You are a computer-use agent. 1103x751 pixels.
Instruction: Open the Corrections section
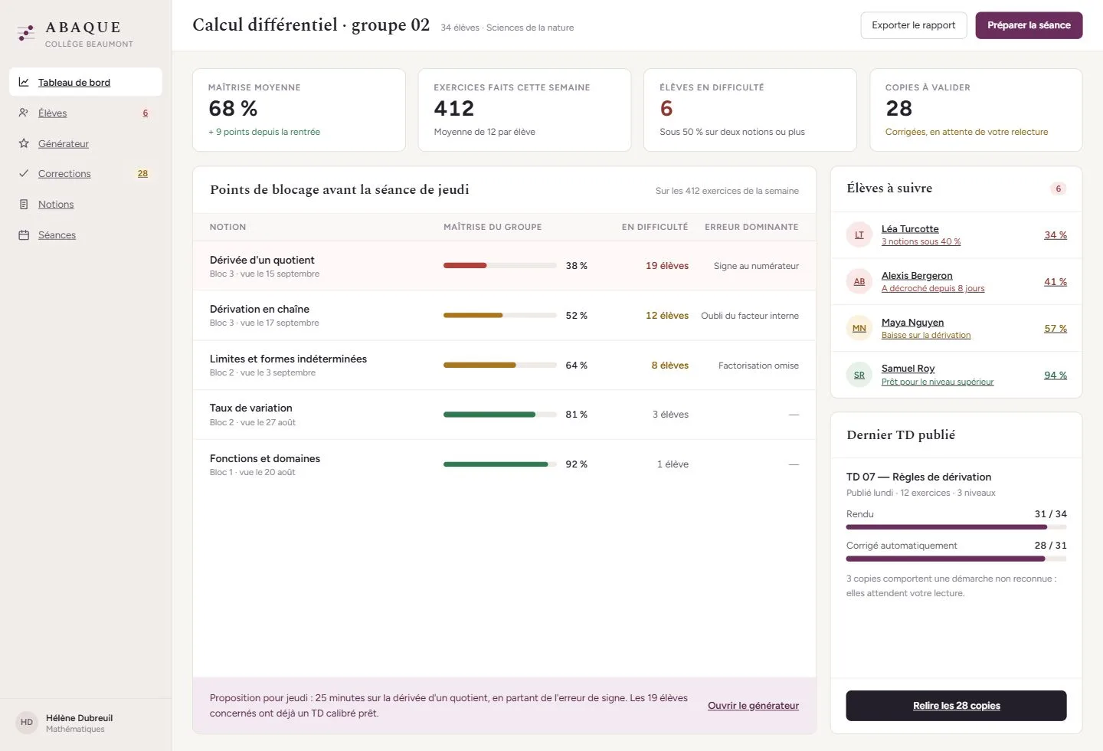(86, 173)
